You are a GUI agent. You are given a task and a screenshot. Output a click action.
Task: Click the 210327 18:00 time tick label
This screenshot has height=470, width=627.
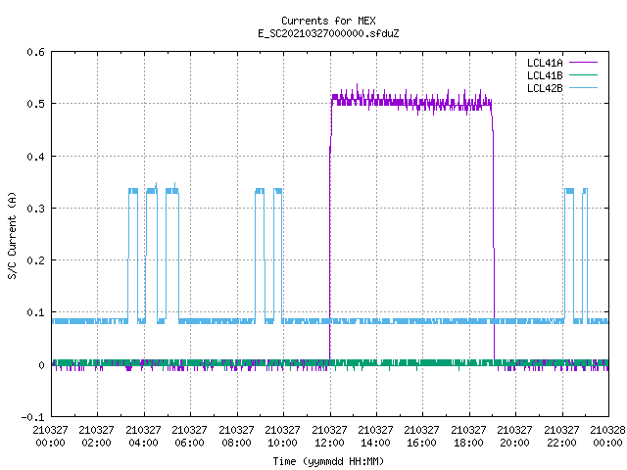468,437
